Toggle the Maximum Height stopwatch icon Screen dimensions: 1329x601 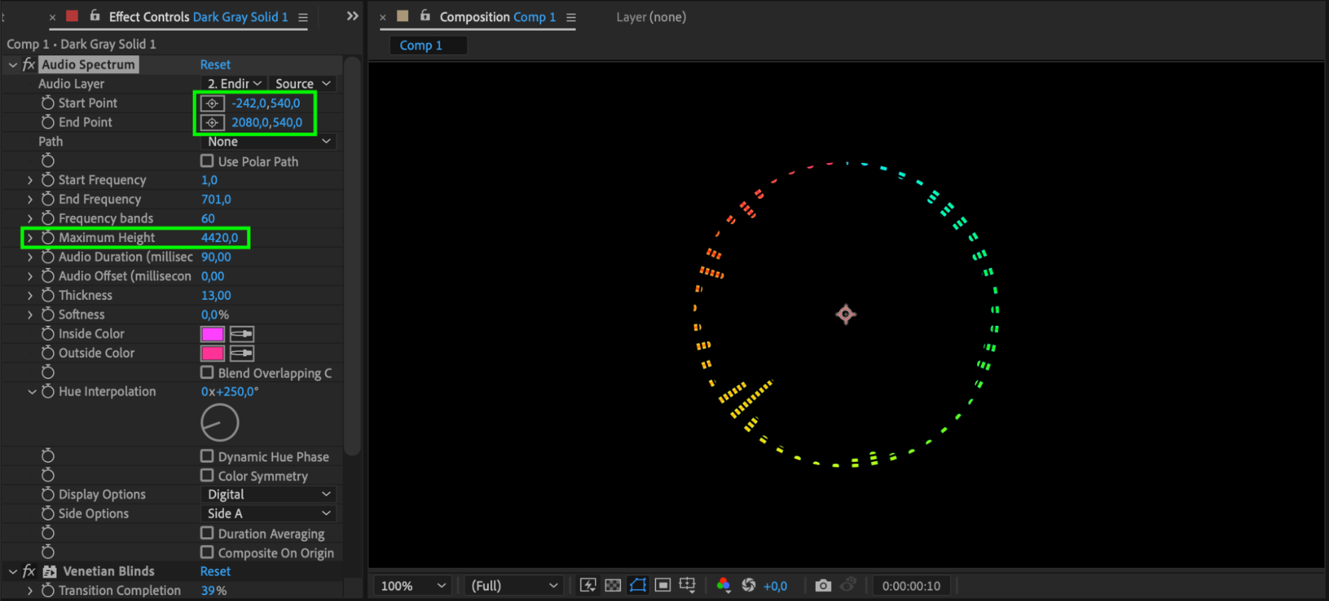[x=48, y=237]
